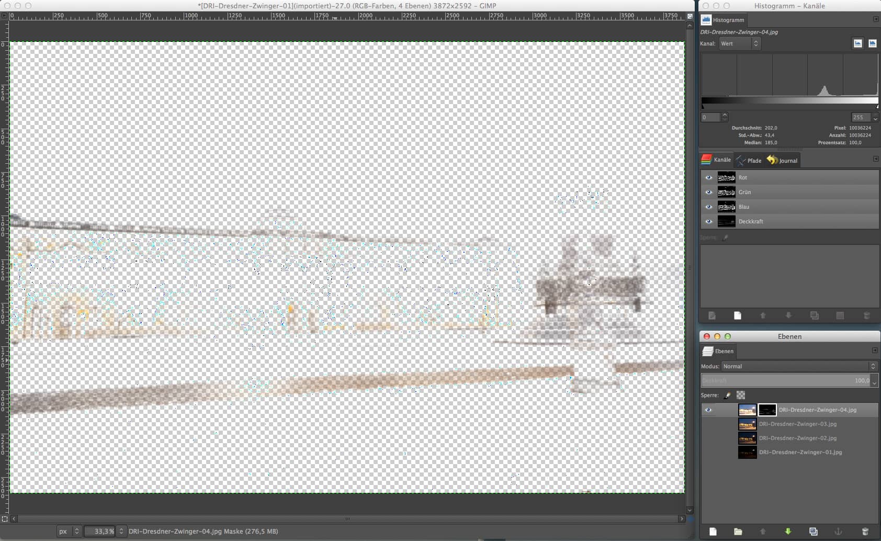Delete the layer using the Ebenen trash icon
The height and width of the screenshot is (541, 881).
pyautogui.click(x=865, y=532)
